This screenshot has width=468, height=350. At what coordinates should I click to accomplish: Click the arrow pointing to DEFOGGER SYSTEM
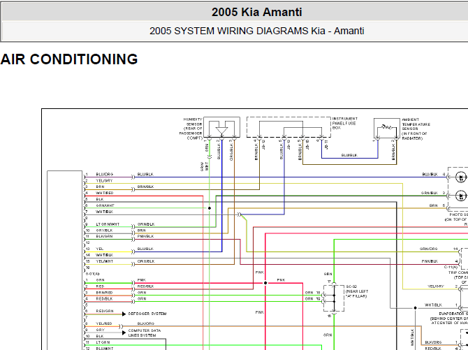pos(124,314)
